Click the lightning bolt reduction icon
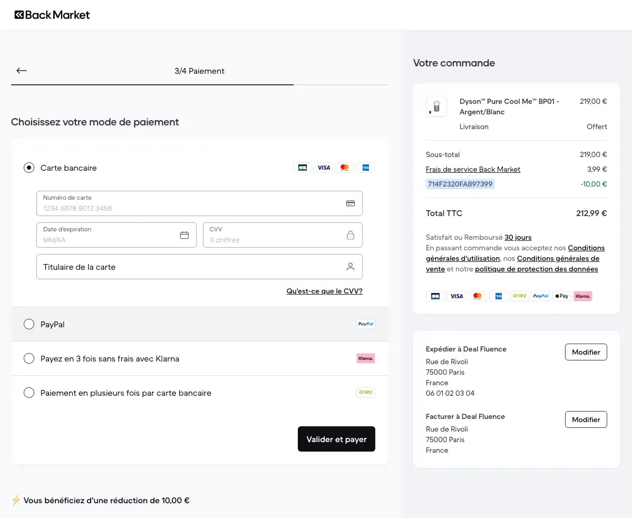This screenshot has height=518, width=632. (x=16, y=500)
